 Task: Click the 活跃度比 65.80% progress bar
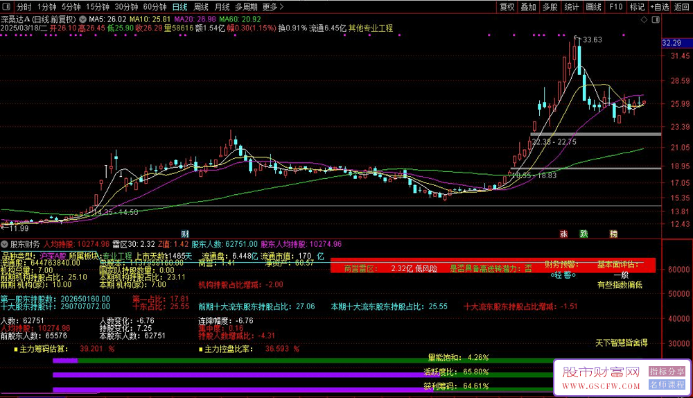tap(303, 375)
